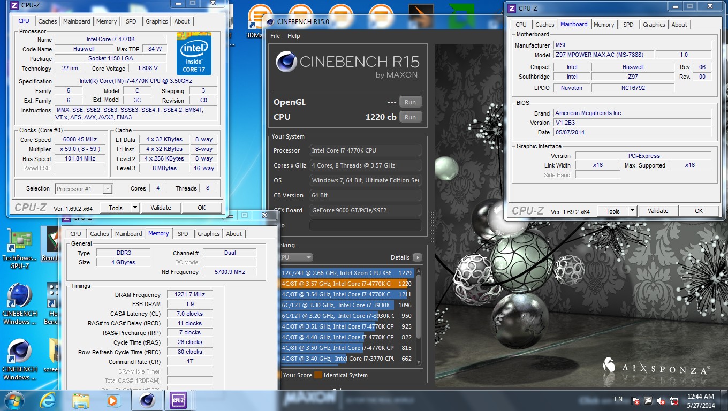
Task: Open the Help menu in Cinebench
Action: 294,36
